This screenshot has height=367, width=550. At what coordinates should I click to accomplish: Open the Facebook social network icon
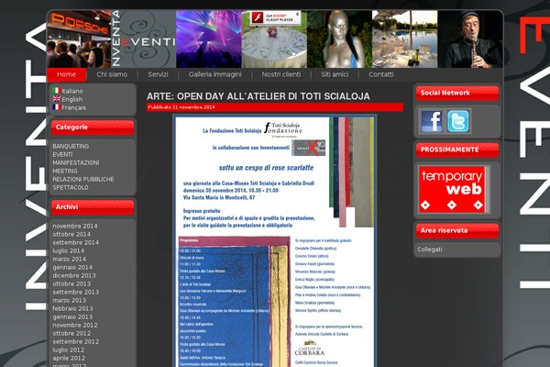tap(432, 121)
